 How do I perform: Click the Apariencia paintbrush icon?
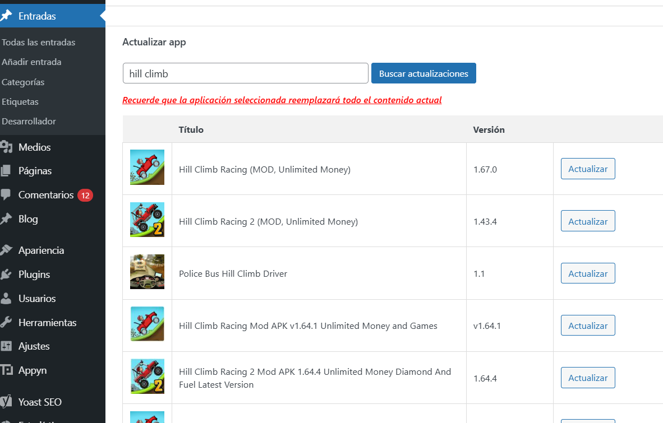[x=6, y=250]
